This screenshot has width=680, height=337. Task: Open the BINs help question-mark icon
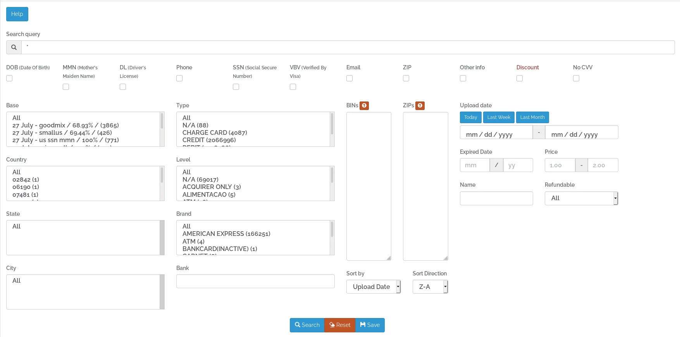[364, 105]
